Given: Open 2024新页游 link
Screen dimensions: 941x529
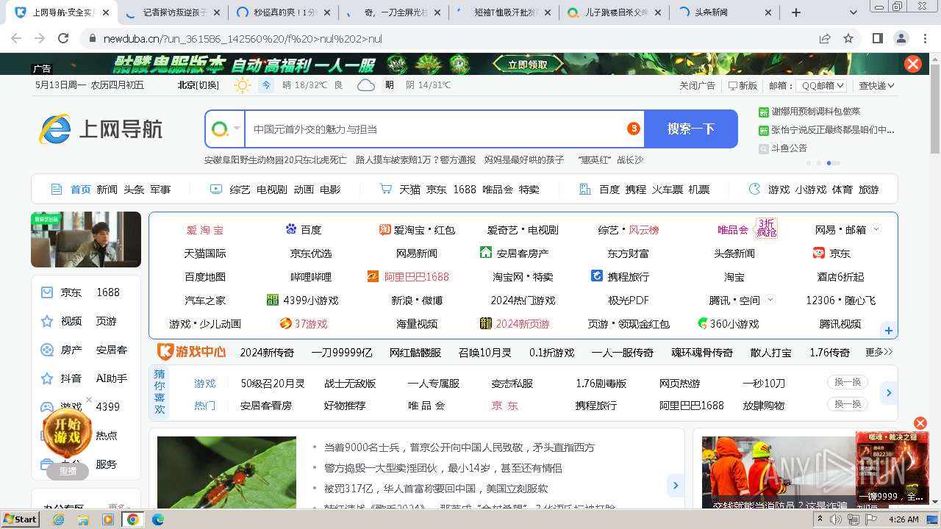Looking at the screenshot, I should [515, 324].
